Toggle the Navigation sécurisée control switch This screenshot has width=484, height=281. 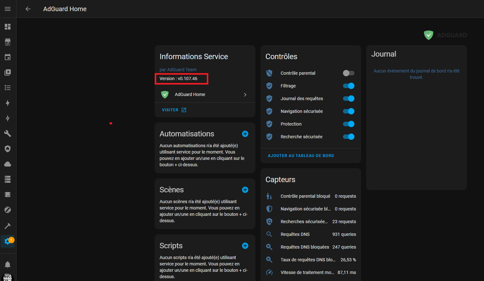[x=349, y=111]
